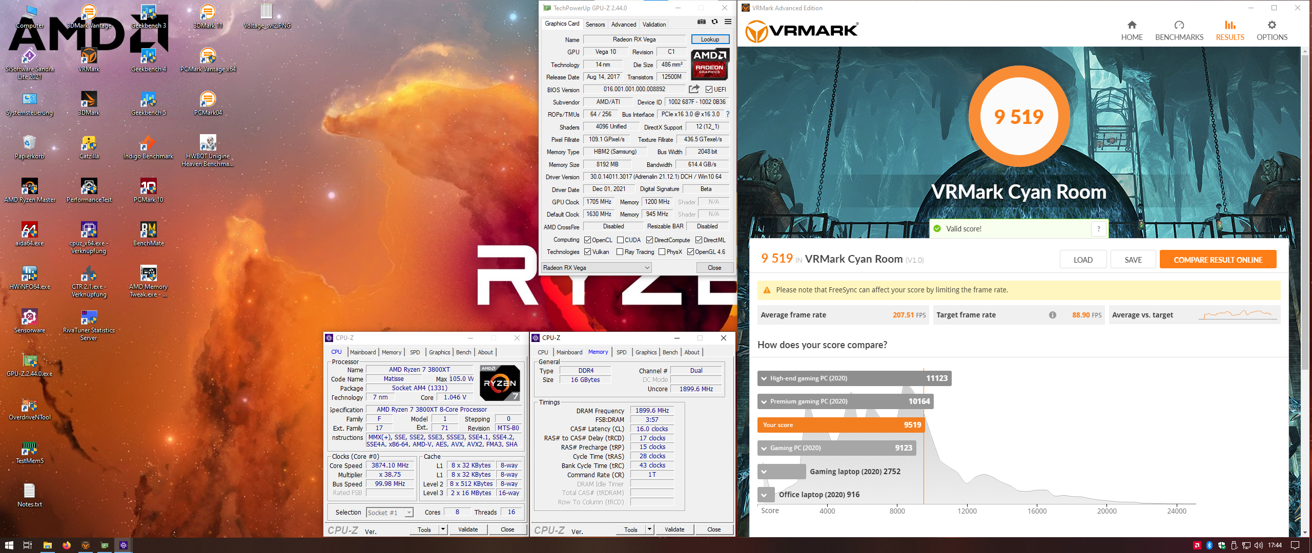
Task: Open the TestMem5 desktop icon
Action: [30, 452]
